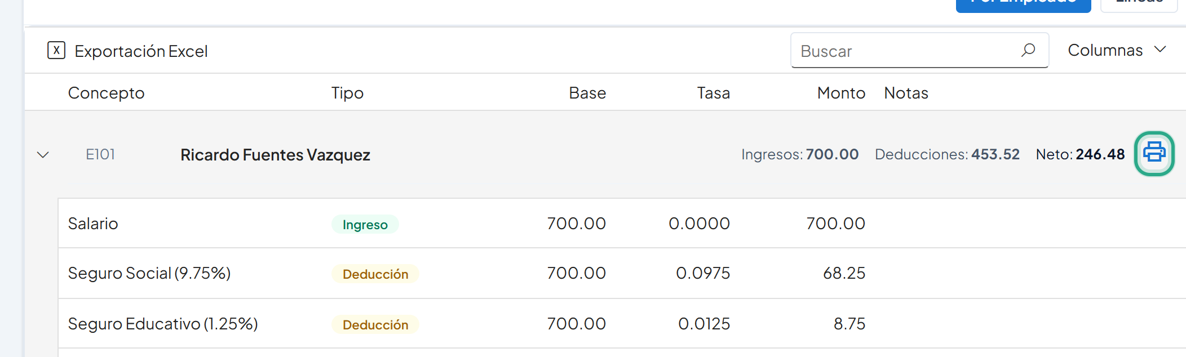Click the 68.25 amount value
1186x357 pixels.
(844, 273)
